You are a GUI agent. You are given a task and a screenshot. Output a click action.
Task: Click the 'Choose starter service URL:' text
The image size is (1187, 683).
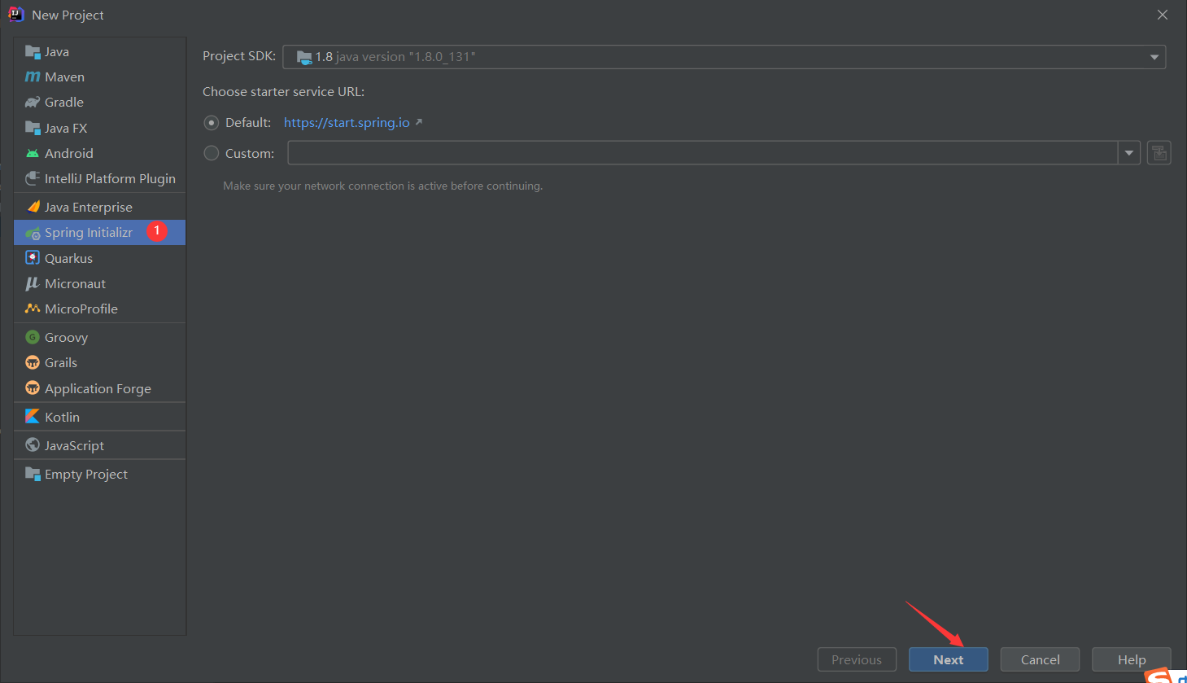point(283,92)
